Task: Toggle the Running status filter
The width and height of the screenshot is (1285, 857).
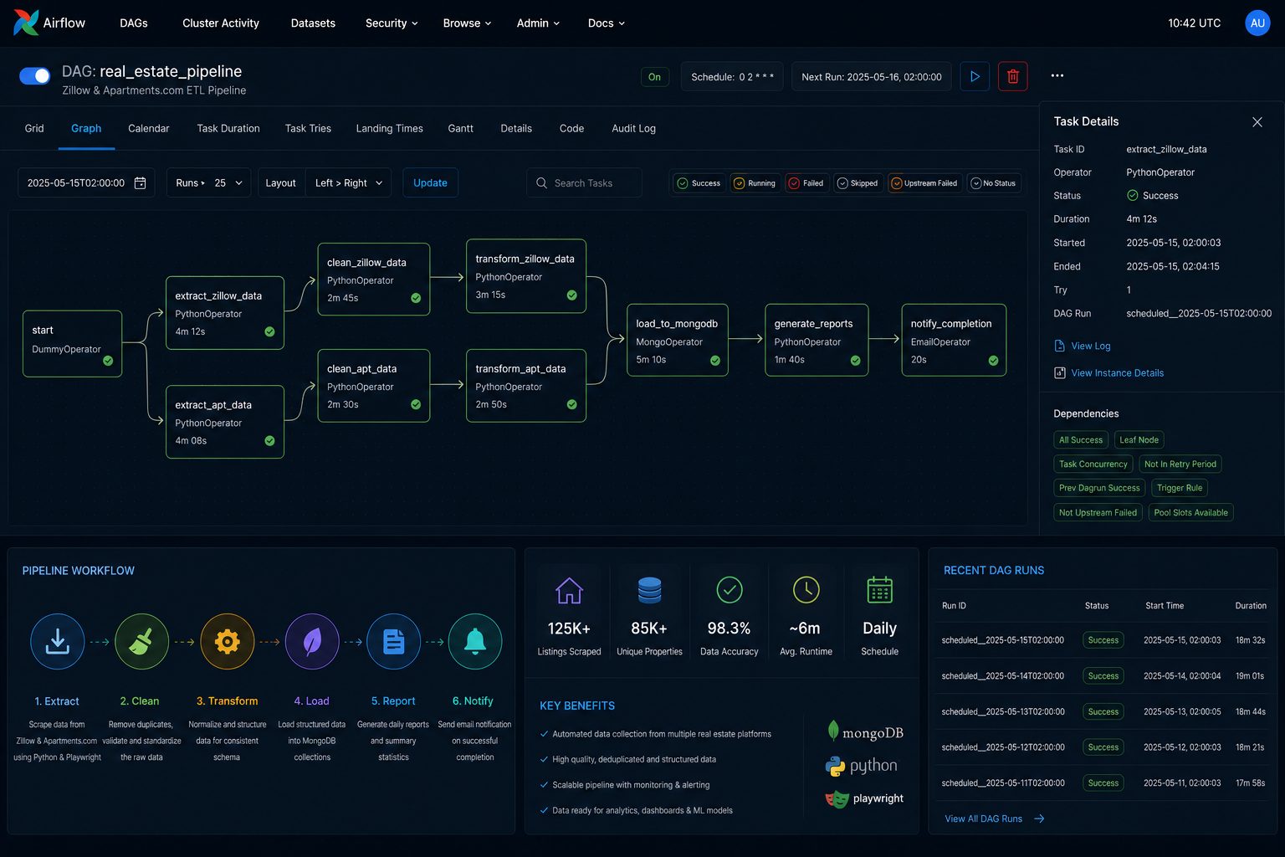Action: [x=755, y=183]
